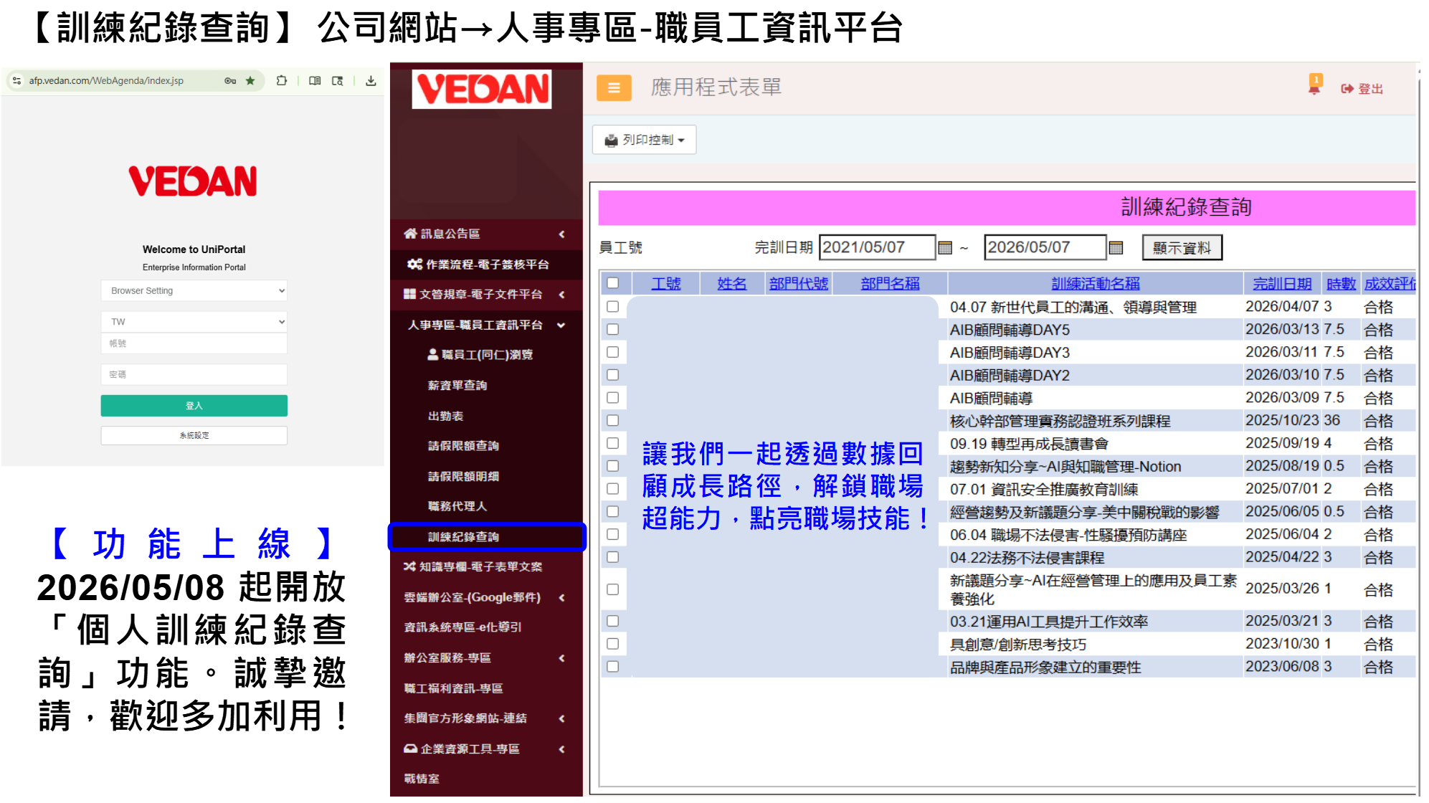Screen dimensions: 1429x803
Task: Open 出勤表 submenu item
Action: (x=445, y=417)
